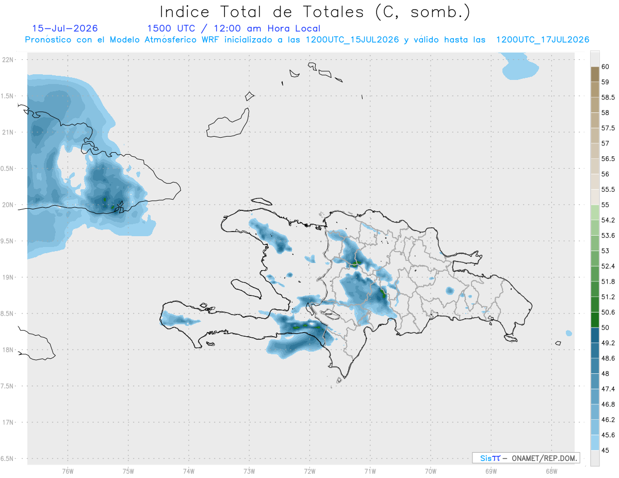Click the colorbar value '56.5'

[608, 159]
